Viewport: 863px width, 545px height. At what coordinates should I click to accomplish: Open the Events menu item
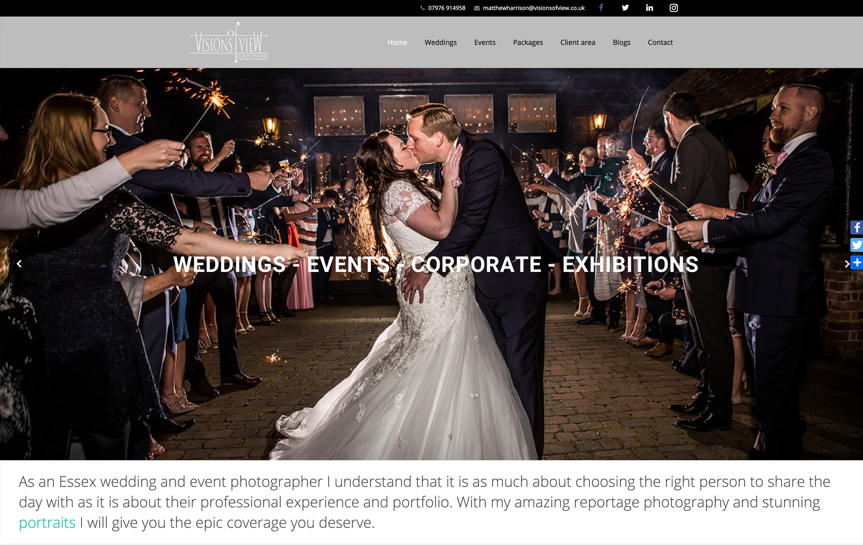pos(485,42)
